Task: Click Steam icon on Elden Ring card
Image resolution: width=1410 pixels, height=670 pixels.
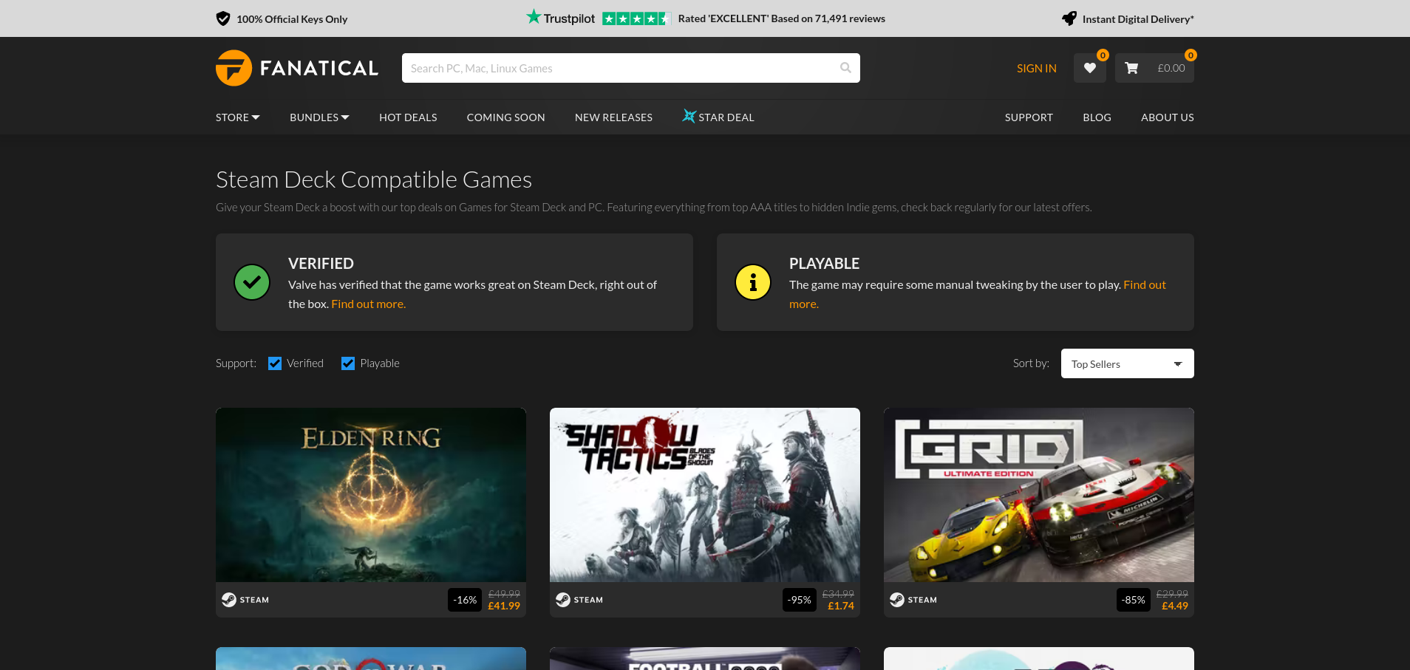Action: click(x=229, y=600)
